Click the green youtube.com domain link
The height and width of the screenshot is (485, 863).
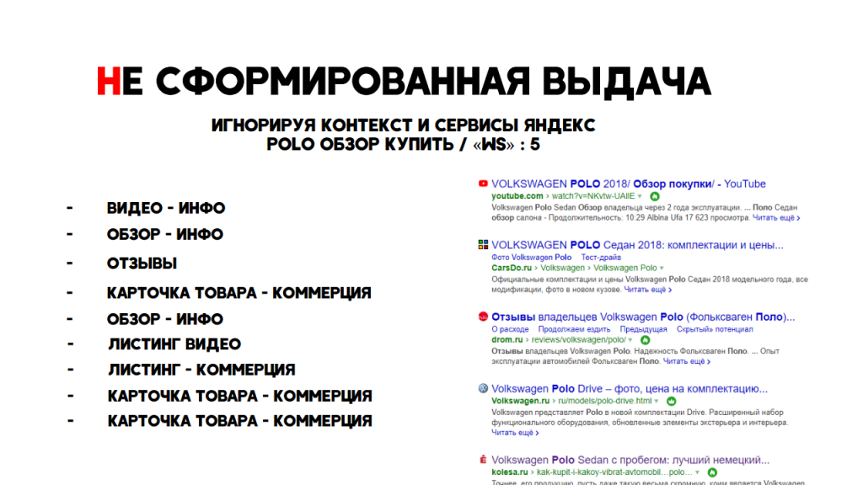coord(517,196)
